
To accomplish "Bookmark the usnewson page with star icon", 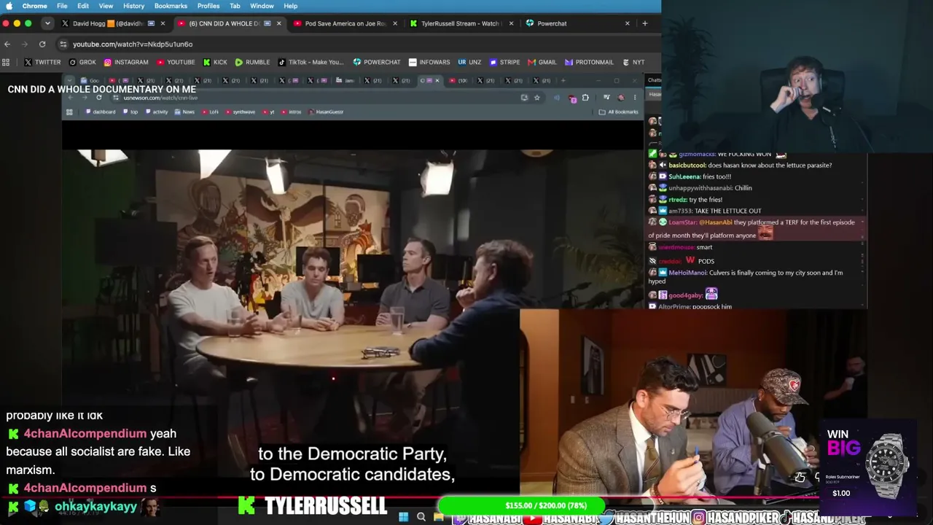I will click(x=537, y=98).
